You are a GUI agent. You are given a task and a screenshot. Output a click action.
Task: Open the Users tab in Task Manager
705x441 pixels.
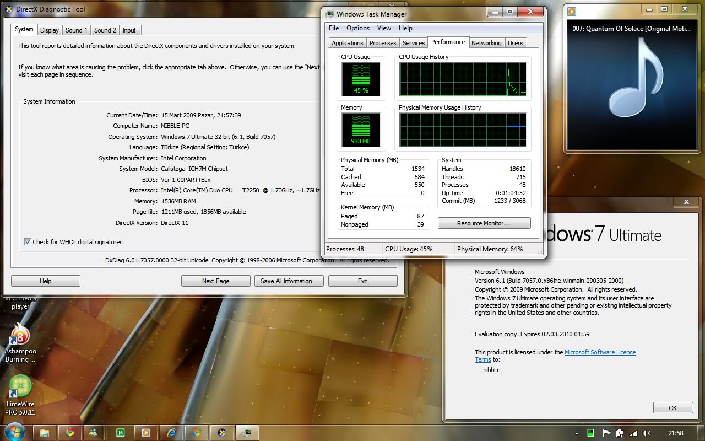click(x=516, y=43)
